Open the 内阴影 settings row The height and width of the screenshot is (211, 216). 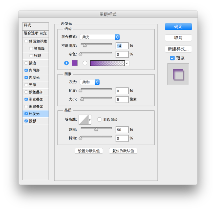coord(36,70)
